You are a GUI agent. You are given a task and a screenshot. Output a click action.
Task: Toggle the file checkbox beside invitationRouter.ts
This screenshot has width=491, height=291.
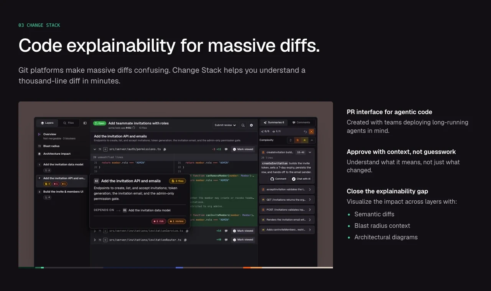tap(105, 240)
